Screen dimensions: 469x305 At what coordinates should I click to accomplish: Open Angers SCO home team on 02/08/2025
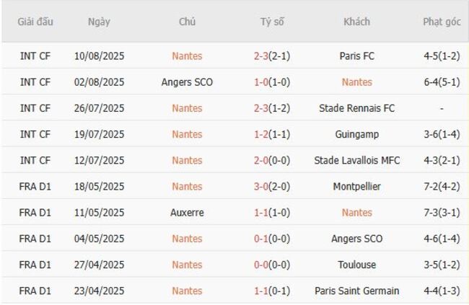pos(187,82)
